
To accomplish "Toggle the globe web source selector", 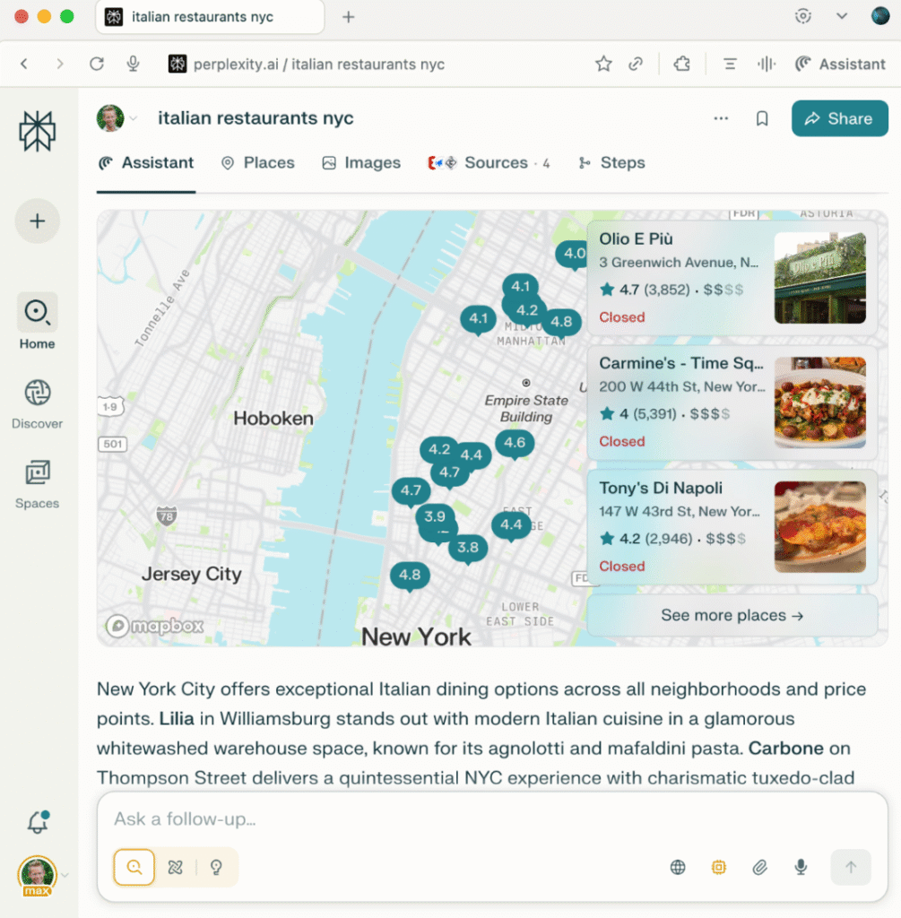I will [x=678, y=867].
